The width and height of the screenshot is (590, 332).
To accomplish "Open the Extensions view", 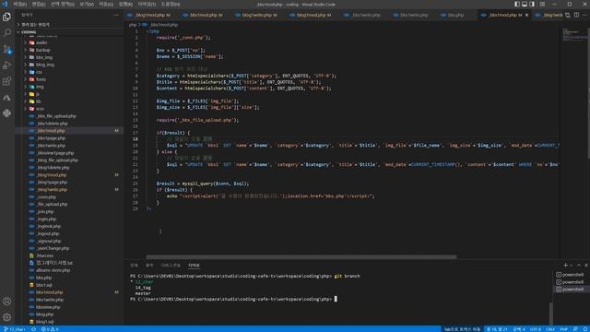I will pyautogui.click(x=6, y=81).
